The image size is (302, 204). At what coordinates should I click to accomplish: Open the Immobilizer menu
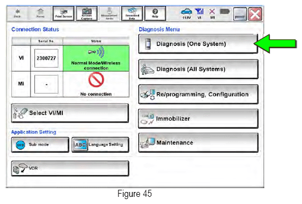point(198,119)
